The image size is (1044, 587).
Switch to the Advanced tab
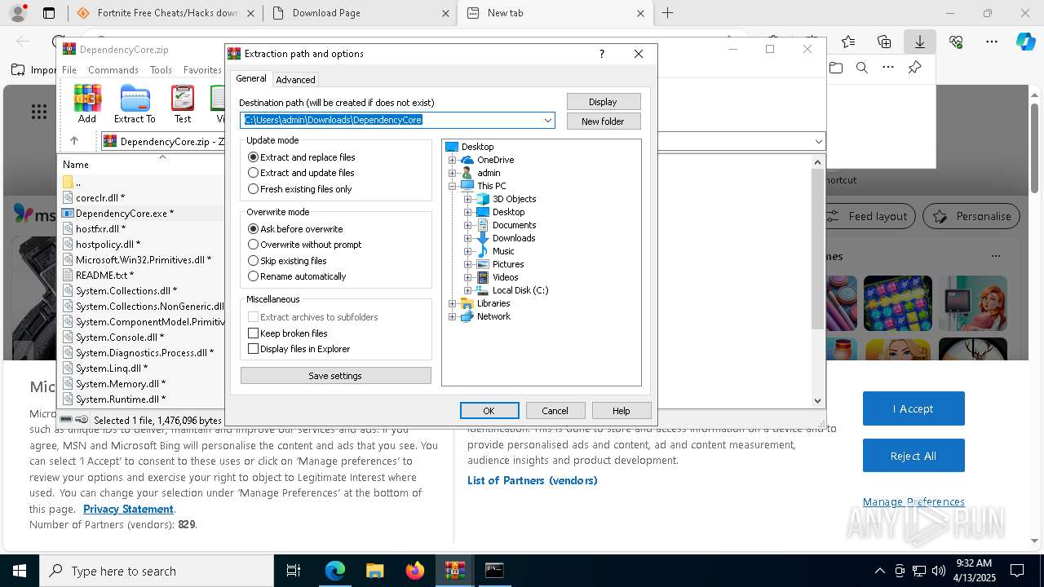click(x=295, y=80)
